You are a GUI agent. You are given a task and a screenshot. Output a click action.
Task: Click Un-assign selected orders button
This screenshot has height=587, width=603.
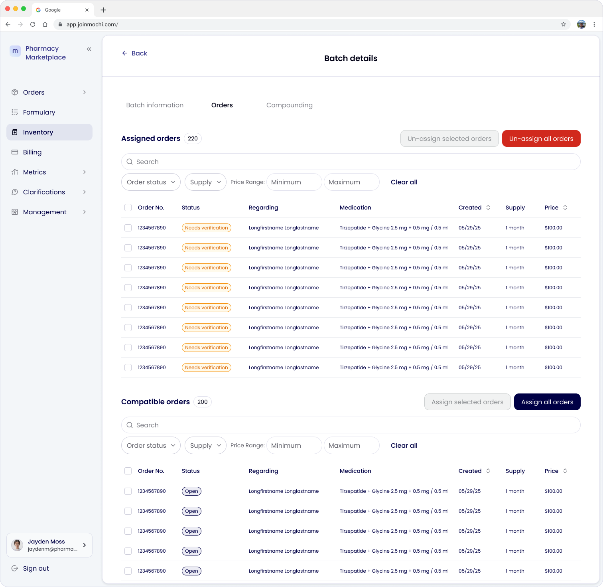(x=449, y=138)
